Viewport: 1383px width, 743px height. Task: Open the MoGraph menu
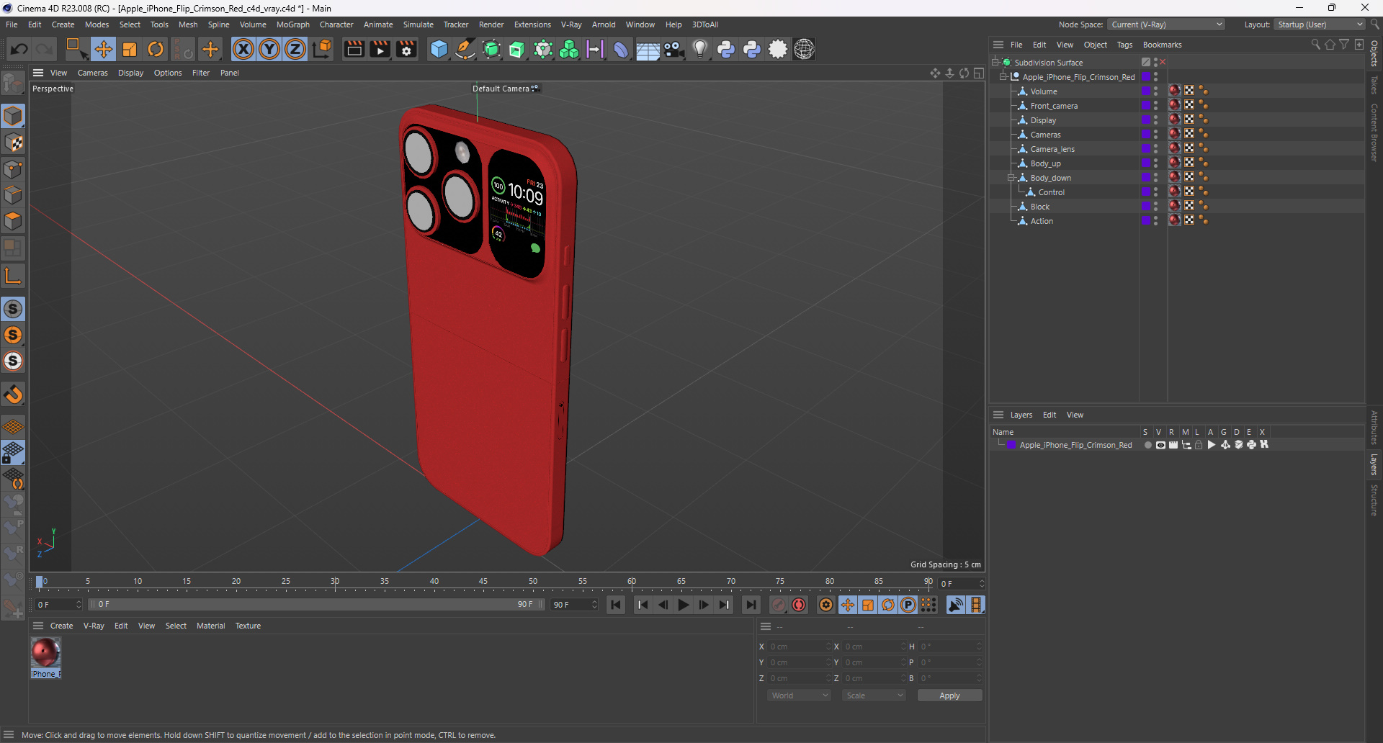[293, 24]
